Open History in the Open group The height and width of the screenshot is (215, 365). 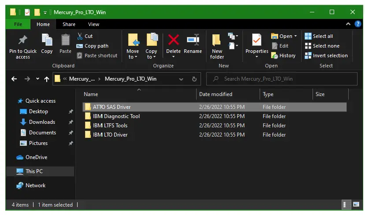283,56
